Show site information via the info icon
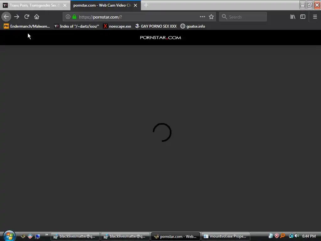321x241 pixels. [x=68, y=17]
